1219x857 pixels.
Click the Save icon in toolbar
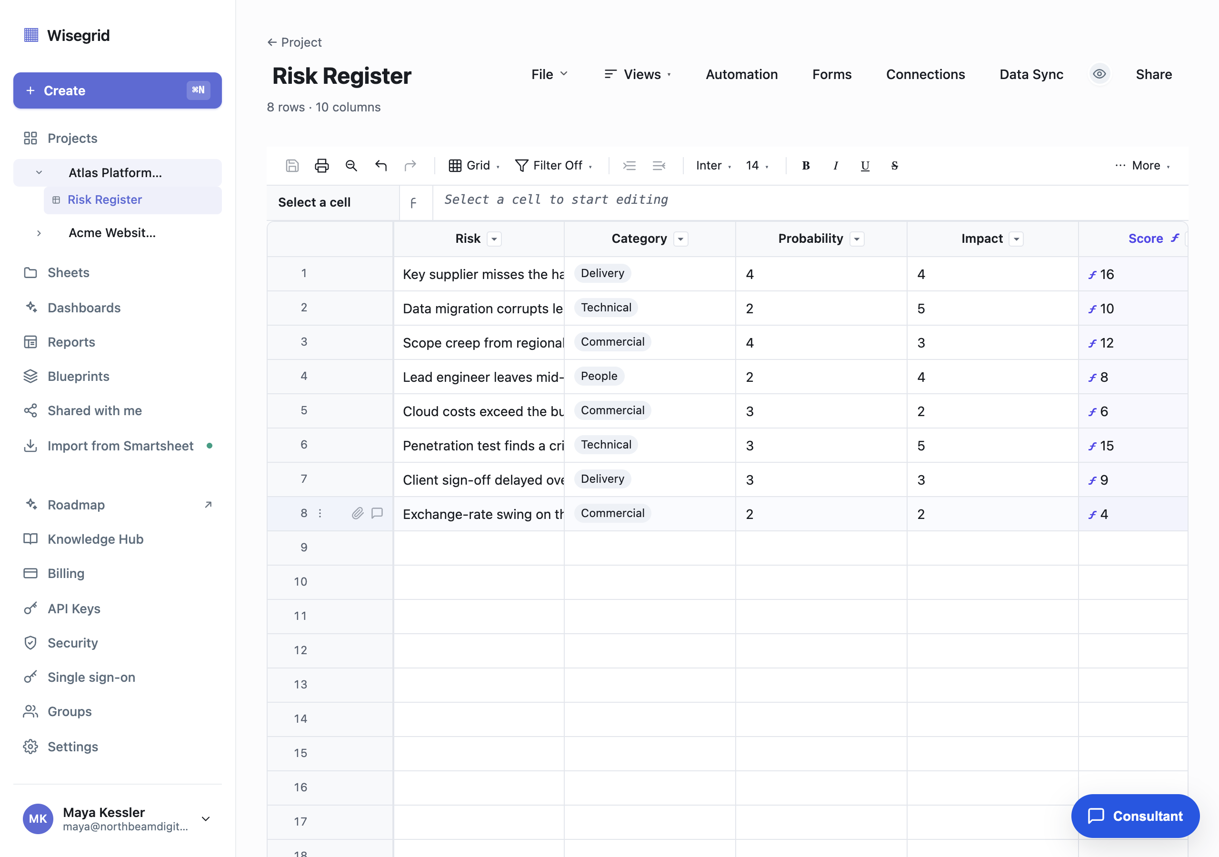(x=292, y=166)
